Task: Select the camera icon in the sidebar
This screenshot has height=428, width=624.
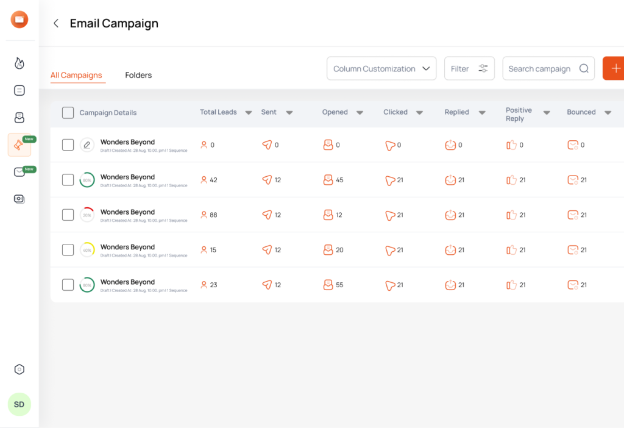Action: click(19, 198)
